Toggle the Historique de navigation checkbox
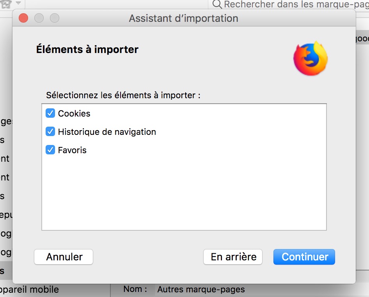 [x=50, y=132]
